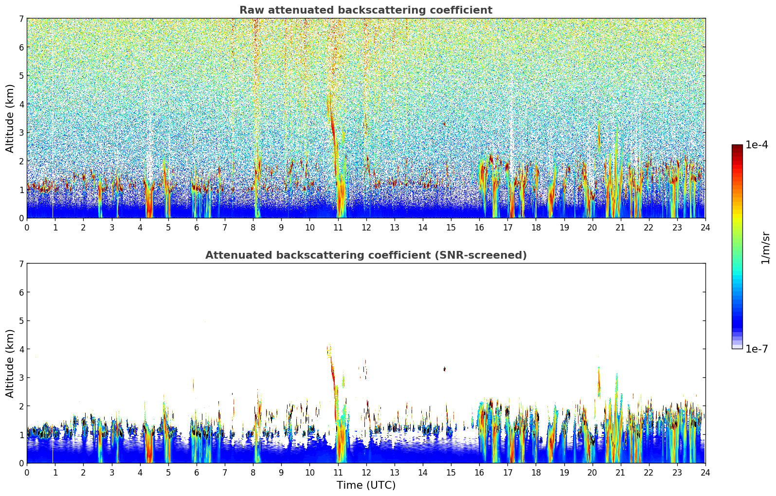Click the top panel's 'Altitude (km)' label
Screen dimensions: 776x496
pos(10,118)
